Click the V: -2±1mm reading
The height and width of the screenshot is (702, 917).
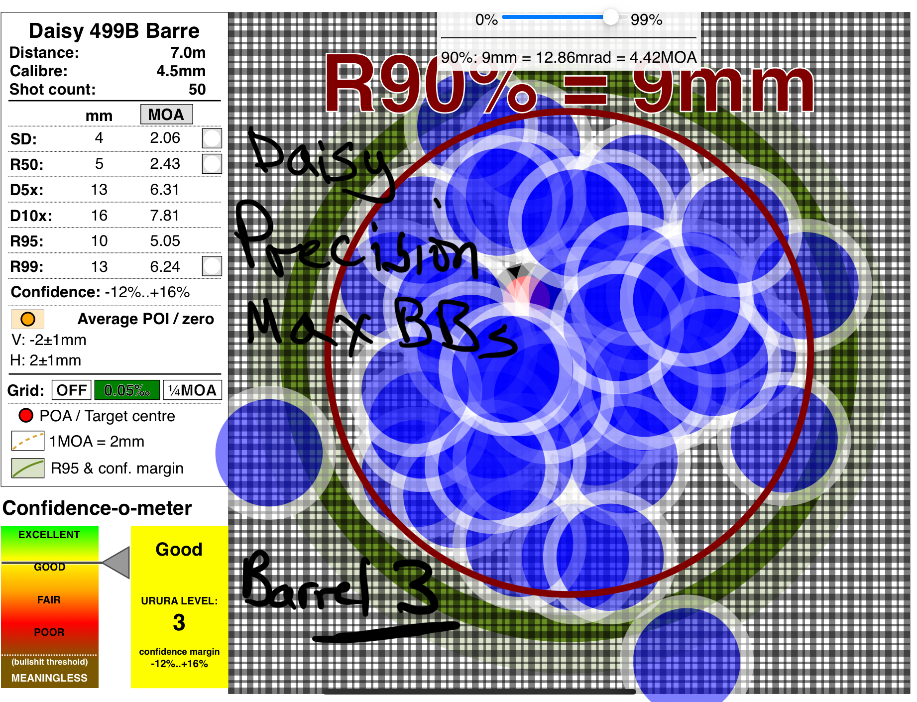49,340
